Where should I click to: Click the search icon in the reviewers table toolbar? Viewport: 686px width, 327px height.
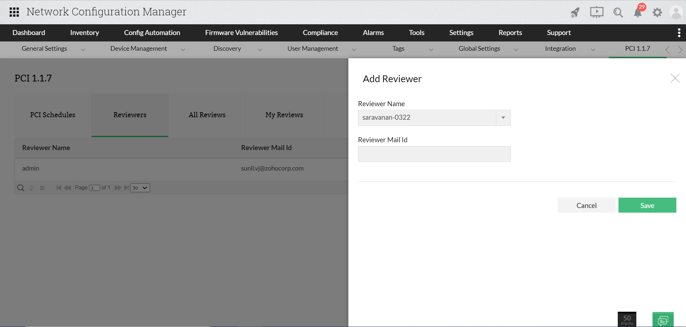(20, 187)
